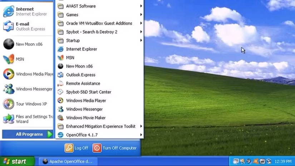This screenshot has height=166, width=295.
Task: Click the 'Windows Movie Maker' label
Action: [86, 118]
